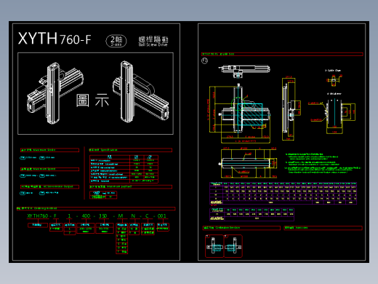Click the green notes paragraph on the right sheet
This screenshot has height=284, width=378.
coord(323,163)
